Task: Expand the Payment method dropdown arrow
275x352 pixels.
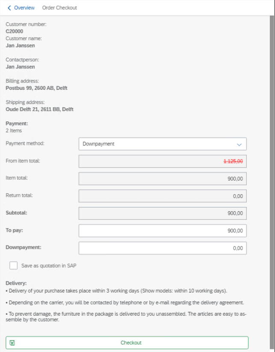Action: click(x=239, y=144)
